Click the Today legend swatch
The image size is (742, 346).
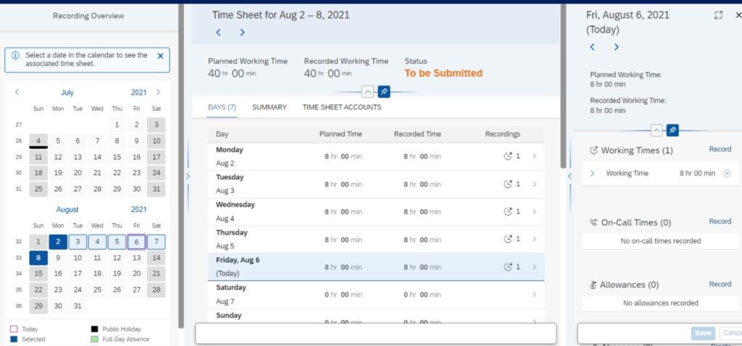[14, 329]
